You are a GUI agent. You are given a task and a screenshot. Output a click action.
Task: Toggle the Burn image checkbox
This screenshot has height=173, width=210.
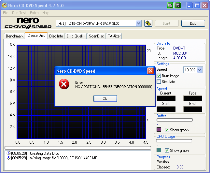(159, 76)
